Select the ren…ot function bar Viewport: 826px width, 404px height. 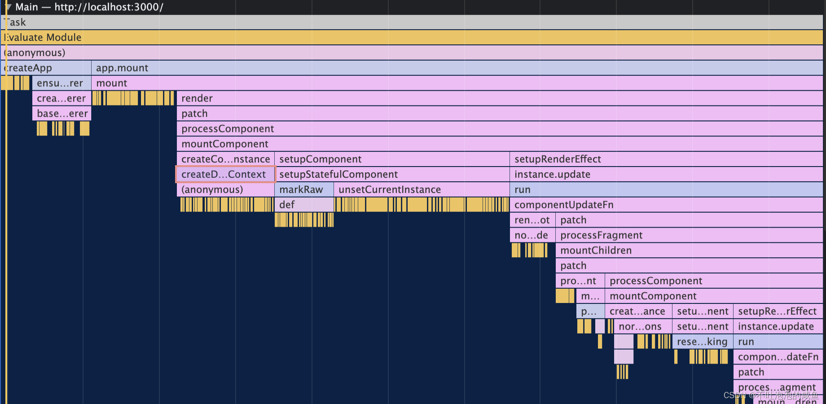533,220
